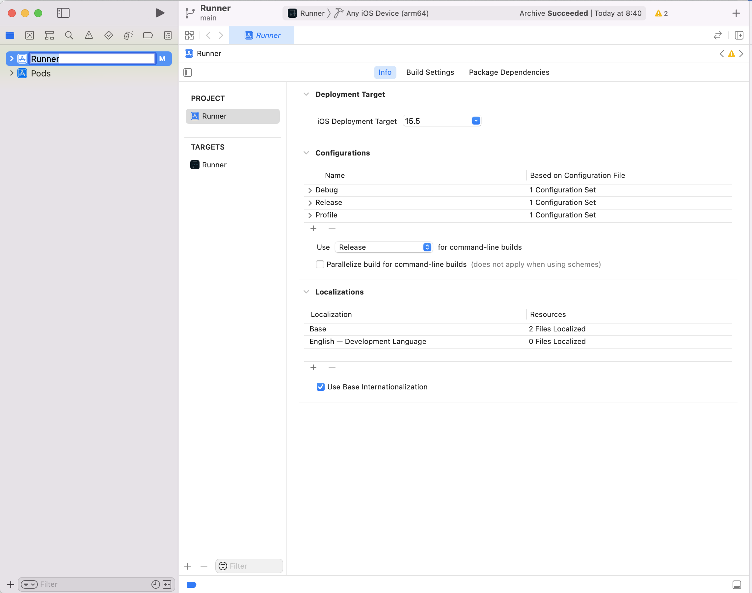Open command-line builds Release dropdown

point(384,247)
